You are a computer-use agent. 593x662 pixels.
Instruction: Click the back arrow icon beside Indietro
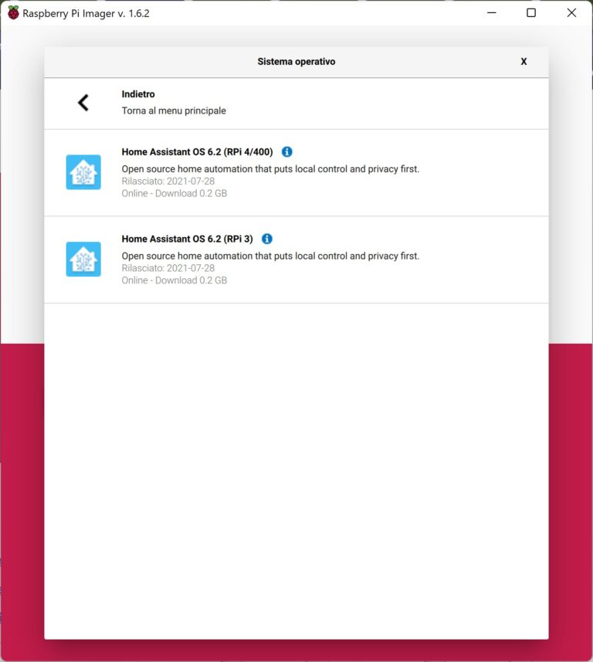[x=83, y=103]
